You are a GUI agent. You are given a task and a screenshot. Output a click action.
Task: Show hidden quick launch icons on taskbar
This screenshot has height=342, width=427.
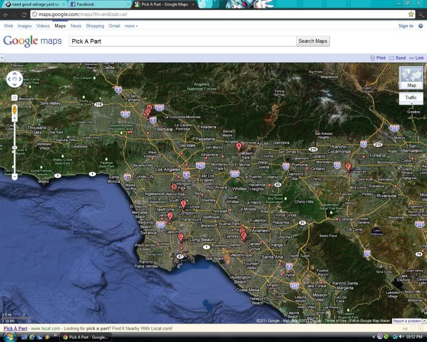56,335
